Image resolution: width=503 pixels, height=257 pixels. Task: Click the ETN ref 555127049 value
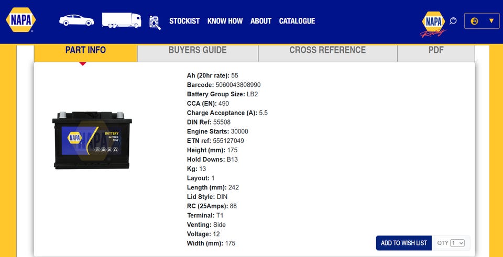[x=228, y=141]
